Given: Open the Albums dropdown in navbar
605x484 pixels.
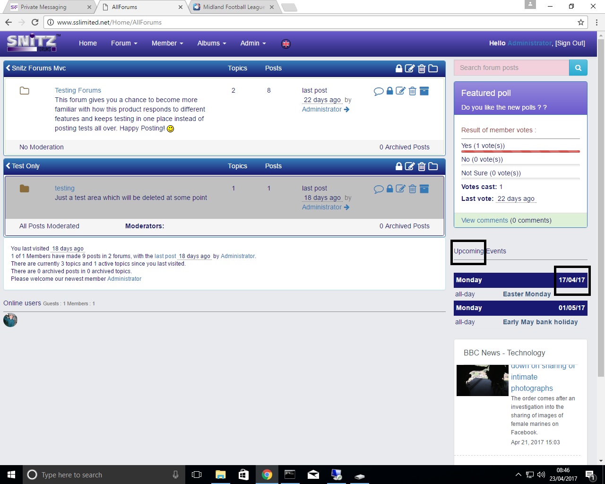Looking at the screenshot, I should coord(211,43).
